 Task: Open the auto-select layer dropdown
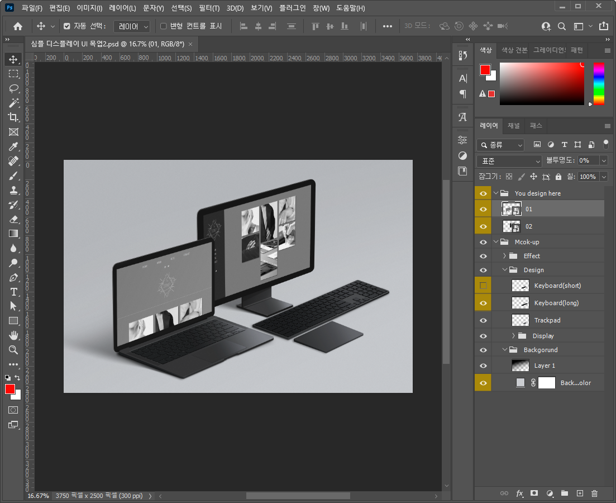click(132, 26)
